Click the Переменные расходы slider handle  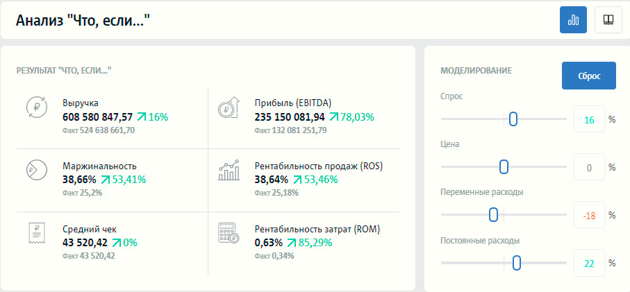pos(493,215)
